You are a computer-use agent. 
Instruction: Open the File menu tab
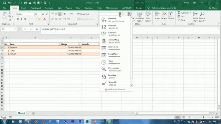click(x=4, y=8)
